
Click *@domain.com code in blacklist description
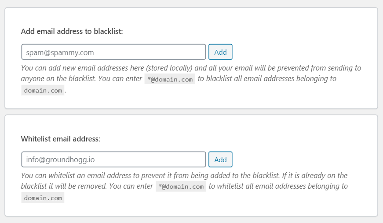(x=170, y=79)
